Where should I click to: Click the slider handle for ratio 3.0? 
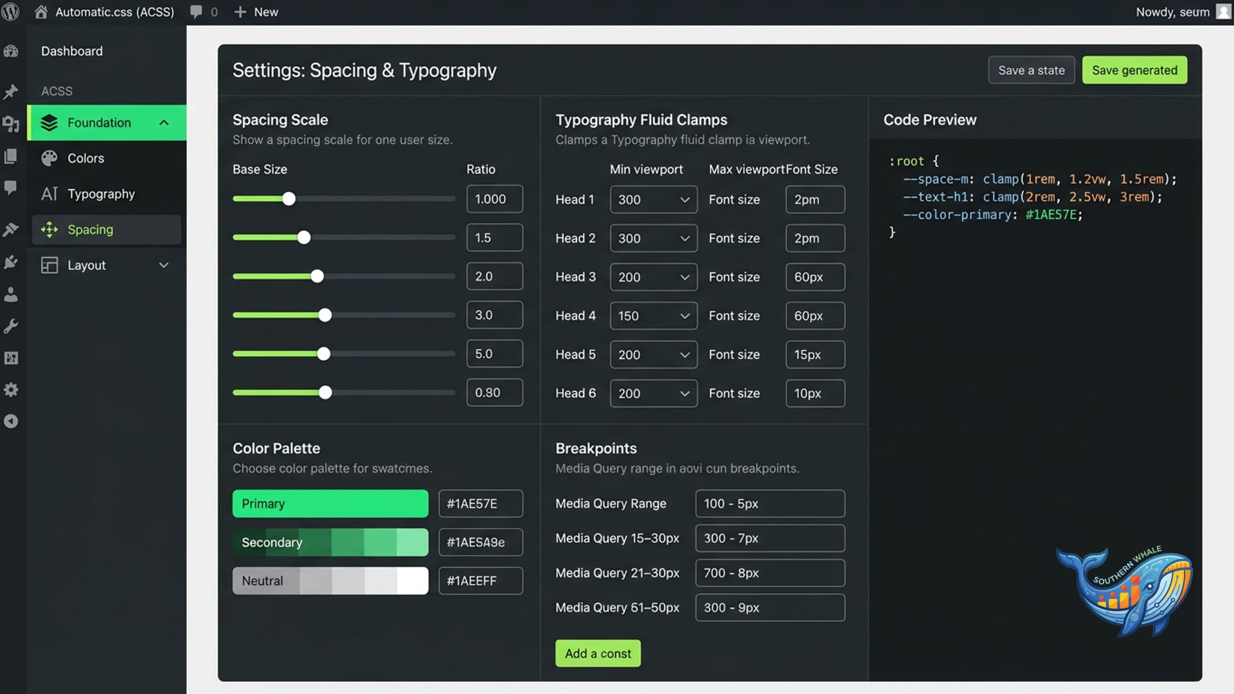click(325, 315)
